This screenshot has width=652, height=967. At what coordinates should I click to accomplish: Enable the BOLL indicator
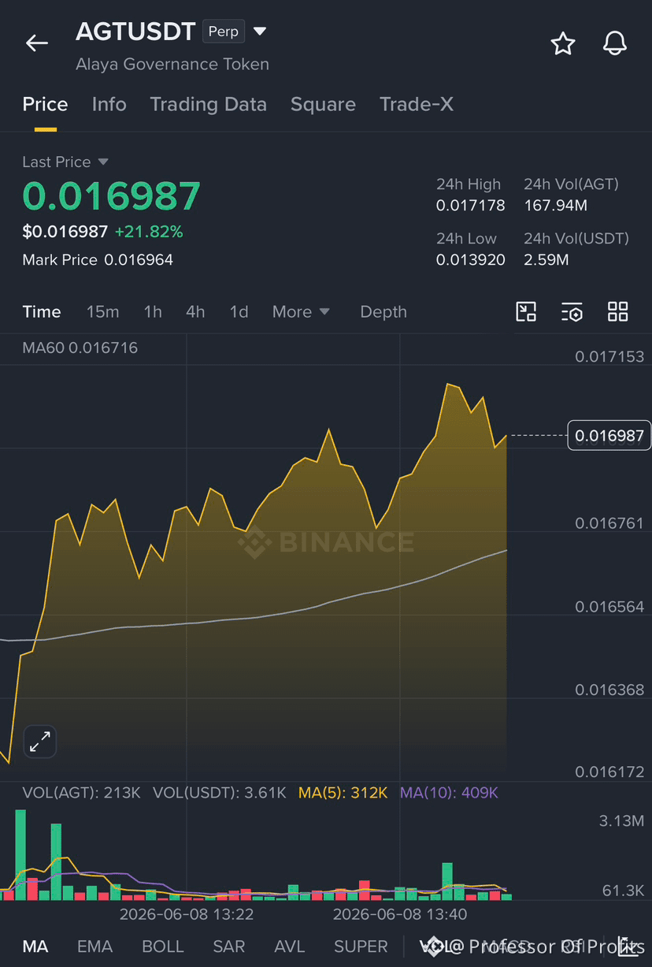(x=161, y=946)
